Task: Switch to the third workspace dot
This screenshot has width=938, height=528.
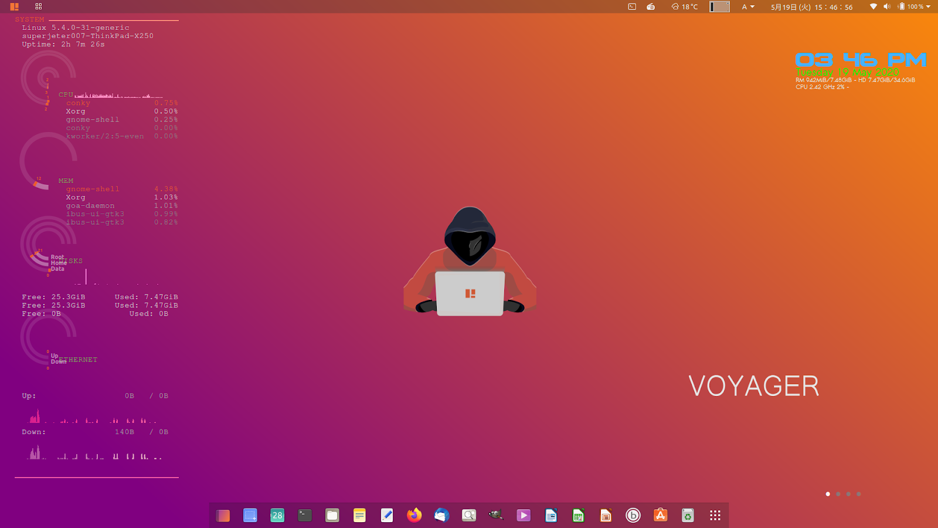Action: click(x=848, y=494)
